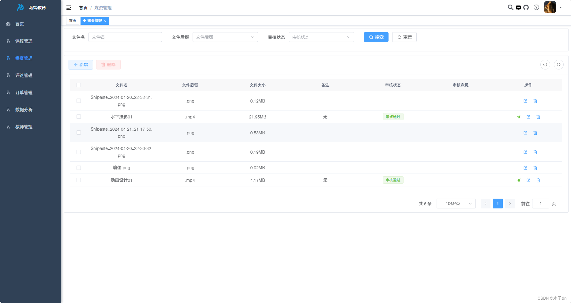Expand the caret beside the user avatar
This screenshot has width=571, height=303.
click(x=561, y=8)
